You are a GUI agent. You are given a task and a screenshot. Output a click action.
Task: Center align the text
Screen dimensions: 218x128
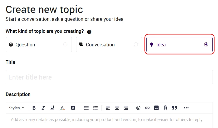coord(117,108)
